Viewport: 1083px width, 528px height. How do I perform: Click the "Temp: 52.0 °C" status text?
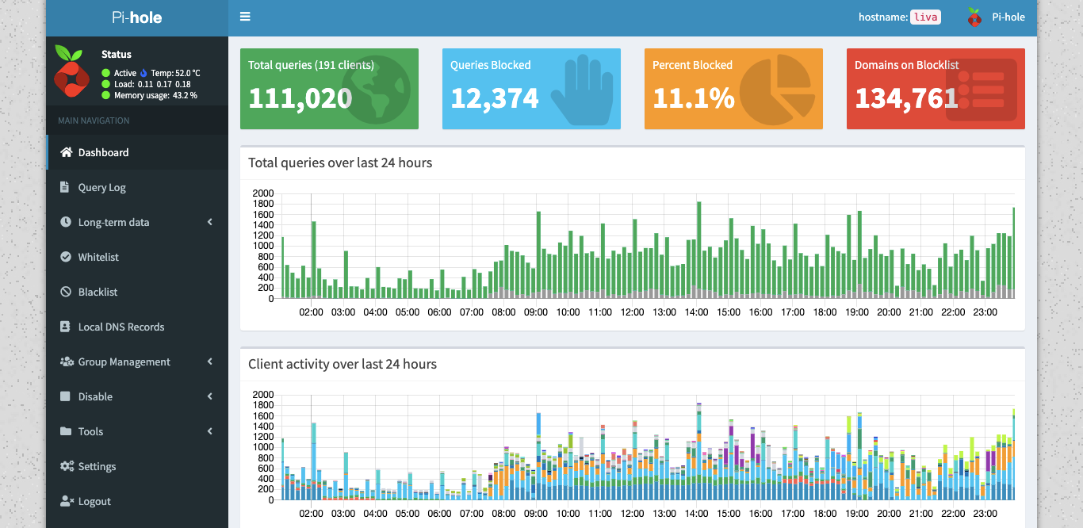point(176,73)
